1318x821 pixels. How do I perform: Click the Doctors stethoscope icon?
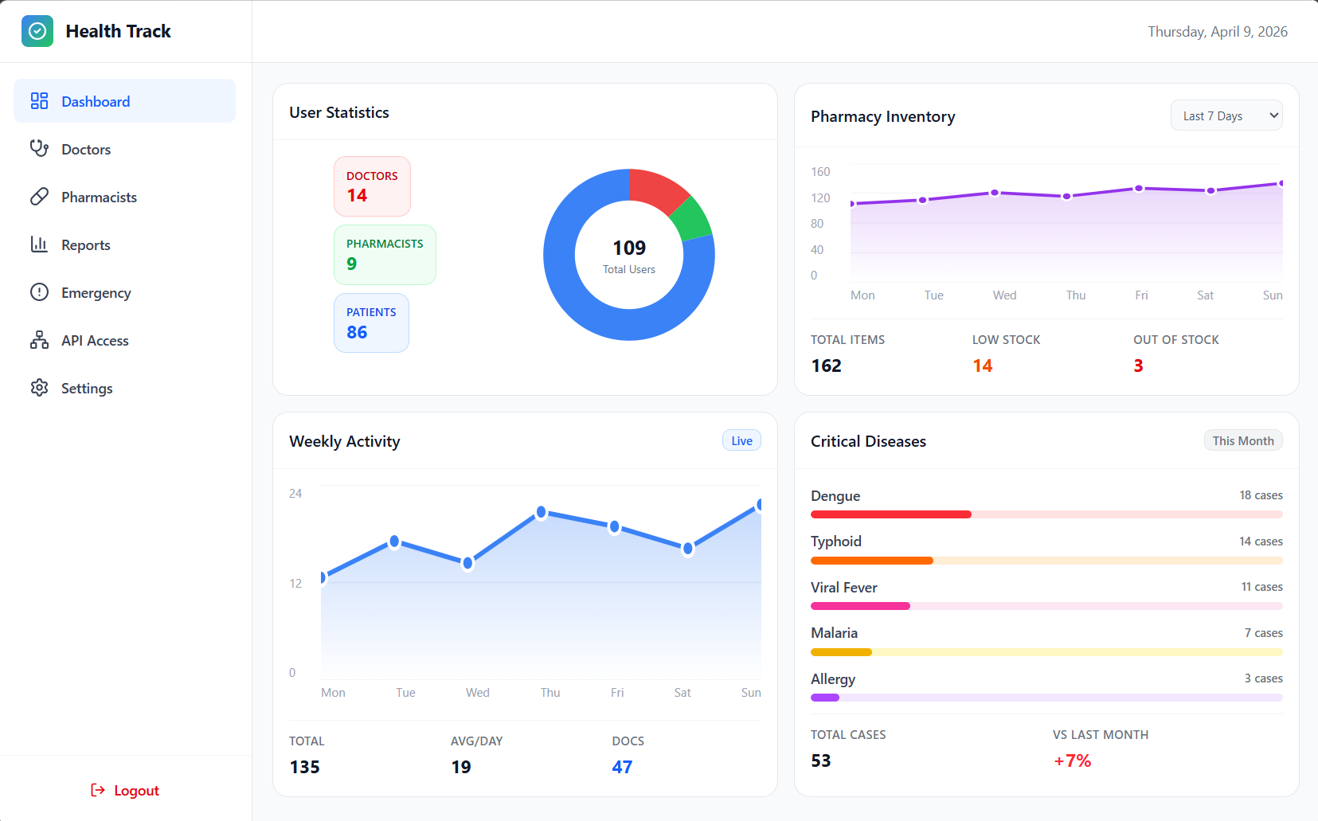39,149
